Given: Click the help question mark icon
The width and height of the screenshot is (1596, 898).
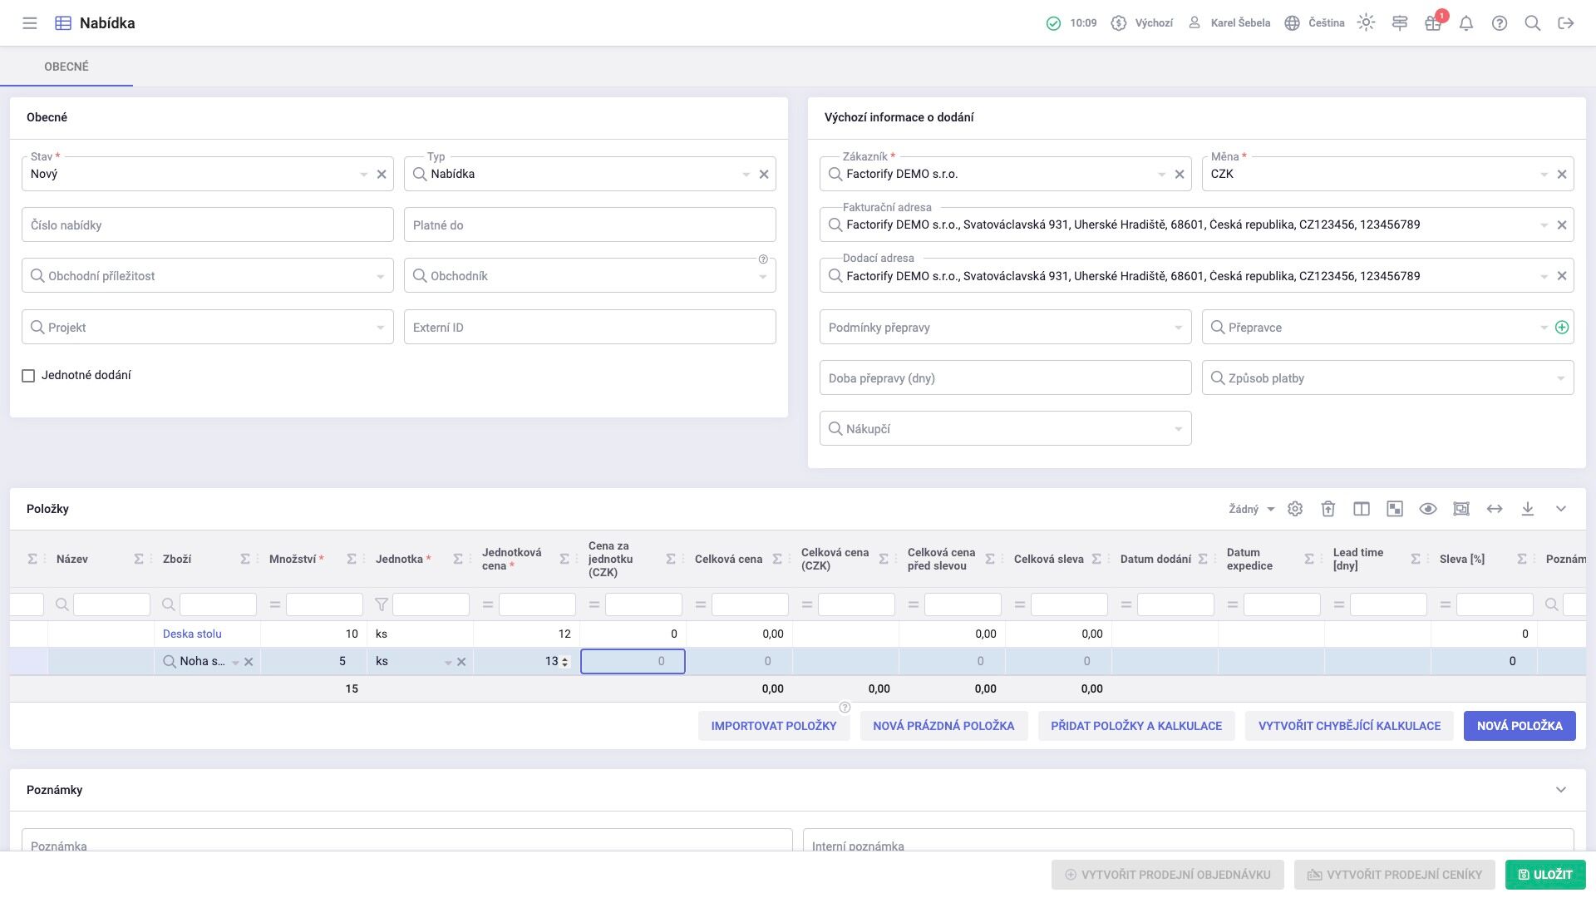Looking at the screenshot, I should pyautogui.click(x=1500, y=23).
